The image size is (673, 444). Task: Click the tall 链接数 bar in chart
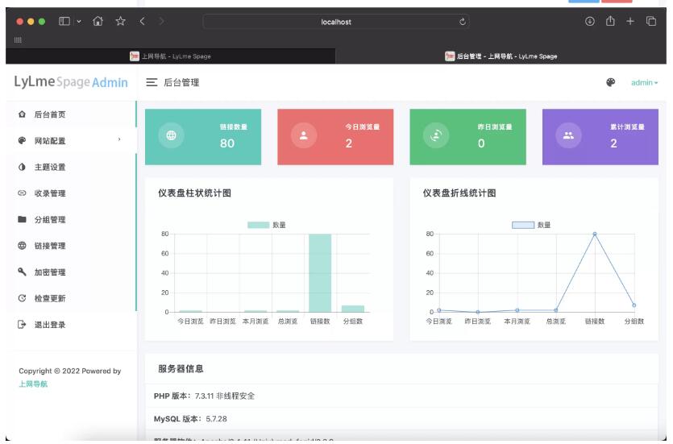(320, 273)
